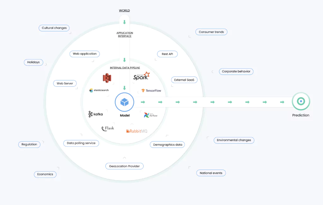The width and height of the screenshot is (323, 205).
Task: Select the National events pill
Action: (x=211, y=173)
